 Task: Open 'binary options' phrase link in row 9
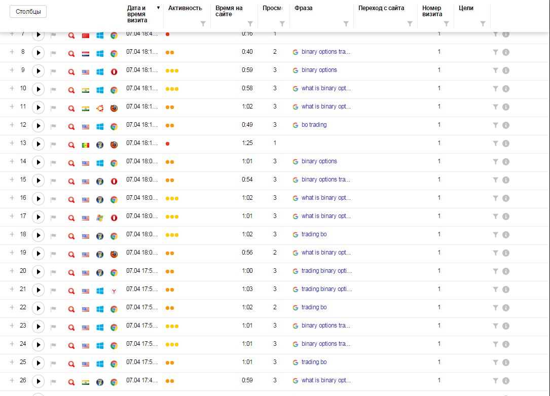coord(319,70)
